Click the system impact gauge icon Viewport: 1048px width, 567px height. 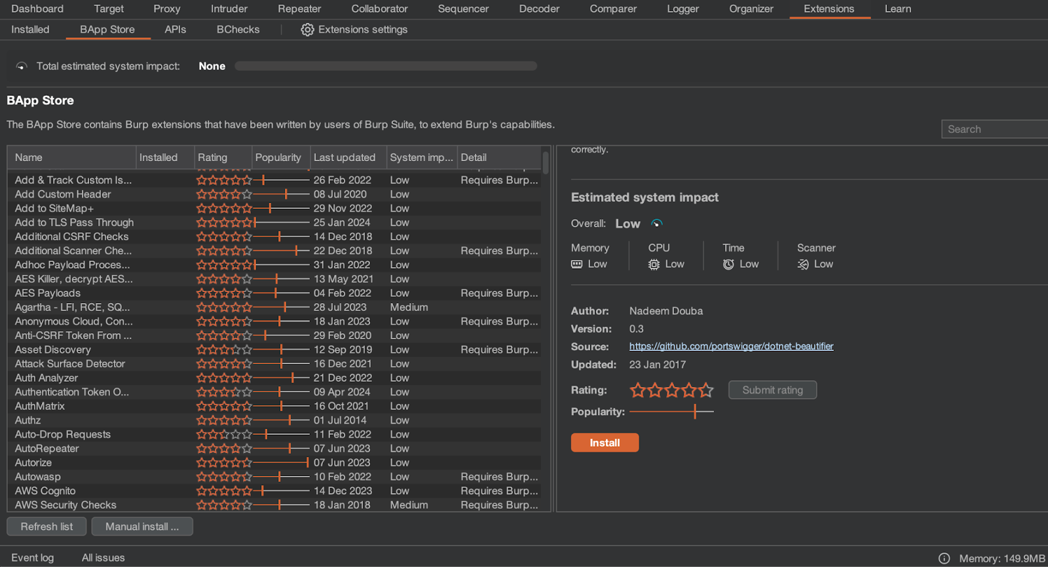[x=22, y=66]
